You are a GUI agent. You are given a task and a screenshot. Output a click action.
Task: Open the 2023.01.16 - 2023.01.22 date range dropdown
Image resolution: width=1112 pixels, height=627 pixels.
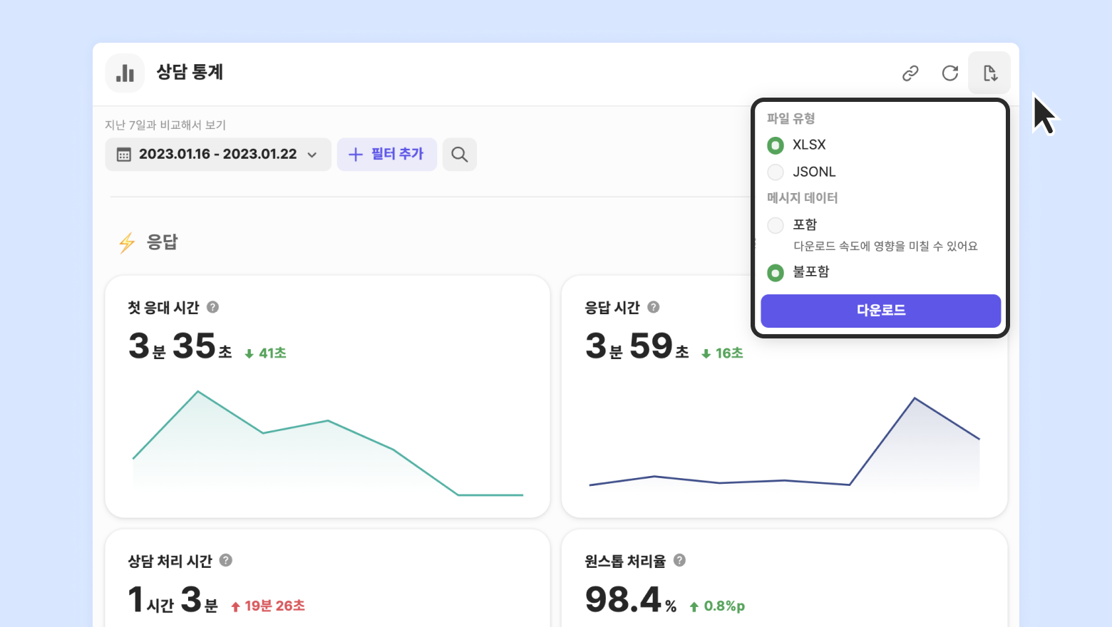pyautogui.click(x=218, y=155)
